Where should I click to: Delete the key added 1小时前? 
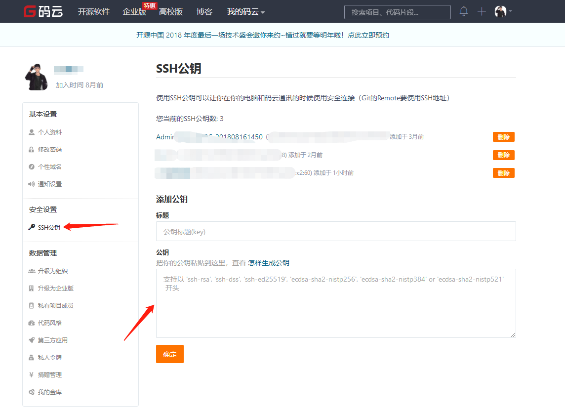click(x=503, y=173)
